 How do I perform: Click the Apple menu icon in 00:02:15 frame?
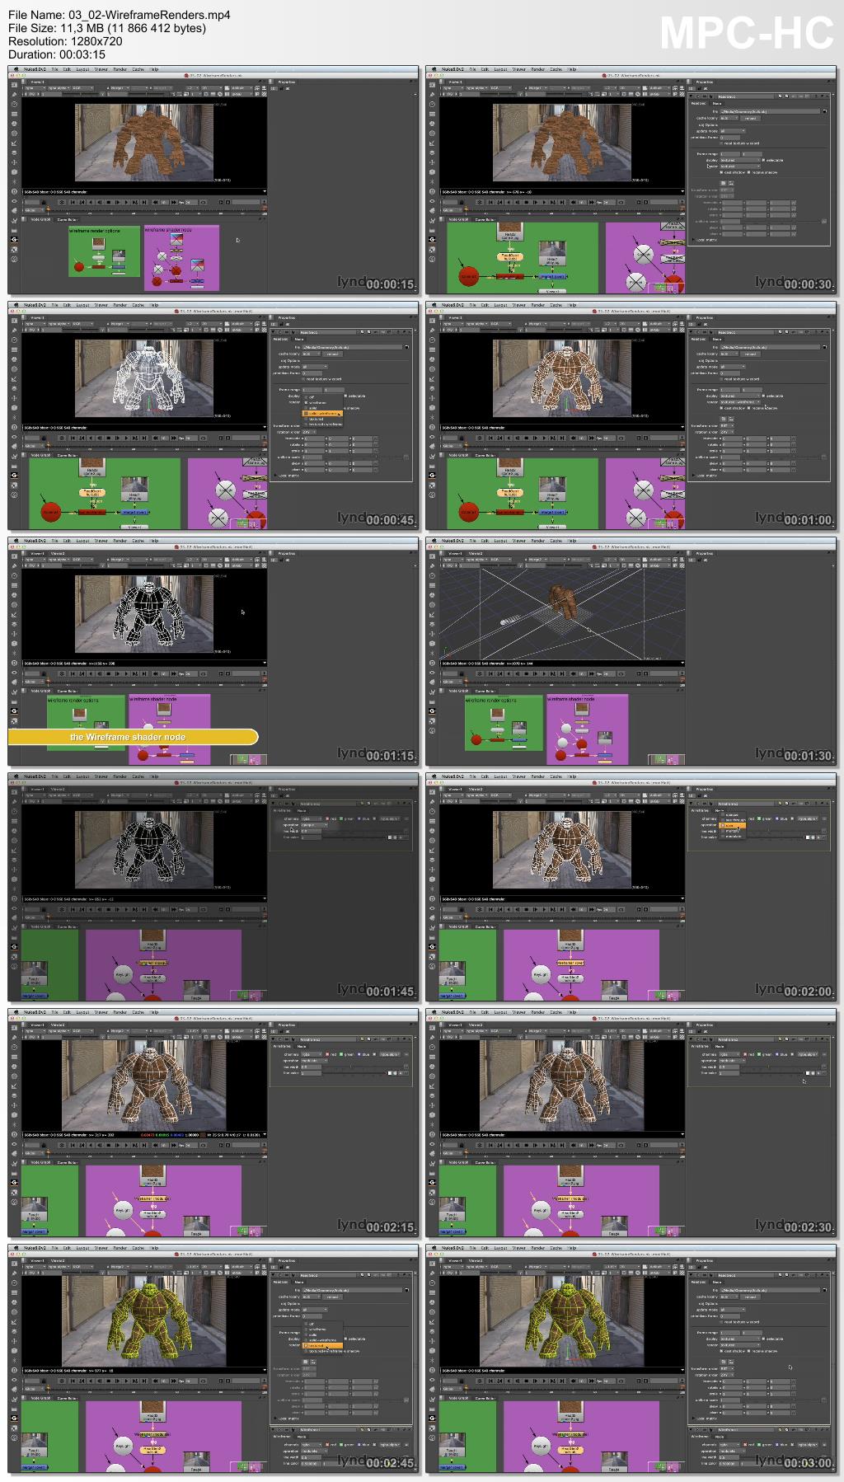[x=16, y=1012]
